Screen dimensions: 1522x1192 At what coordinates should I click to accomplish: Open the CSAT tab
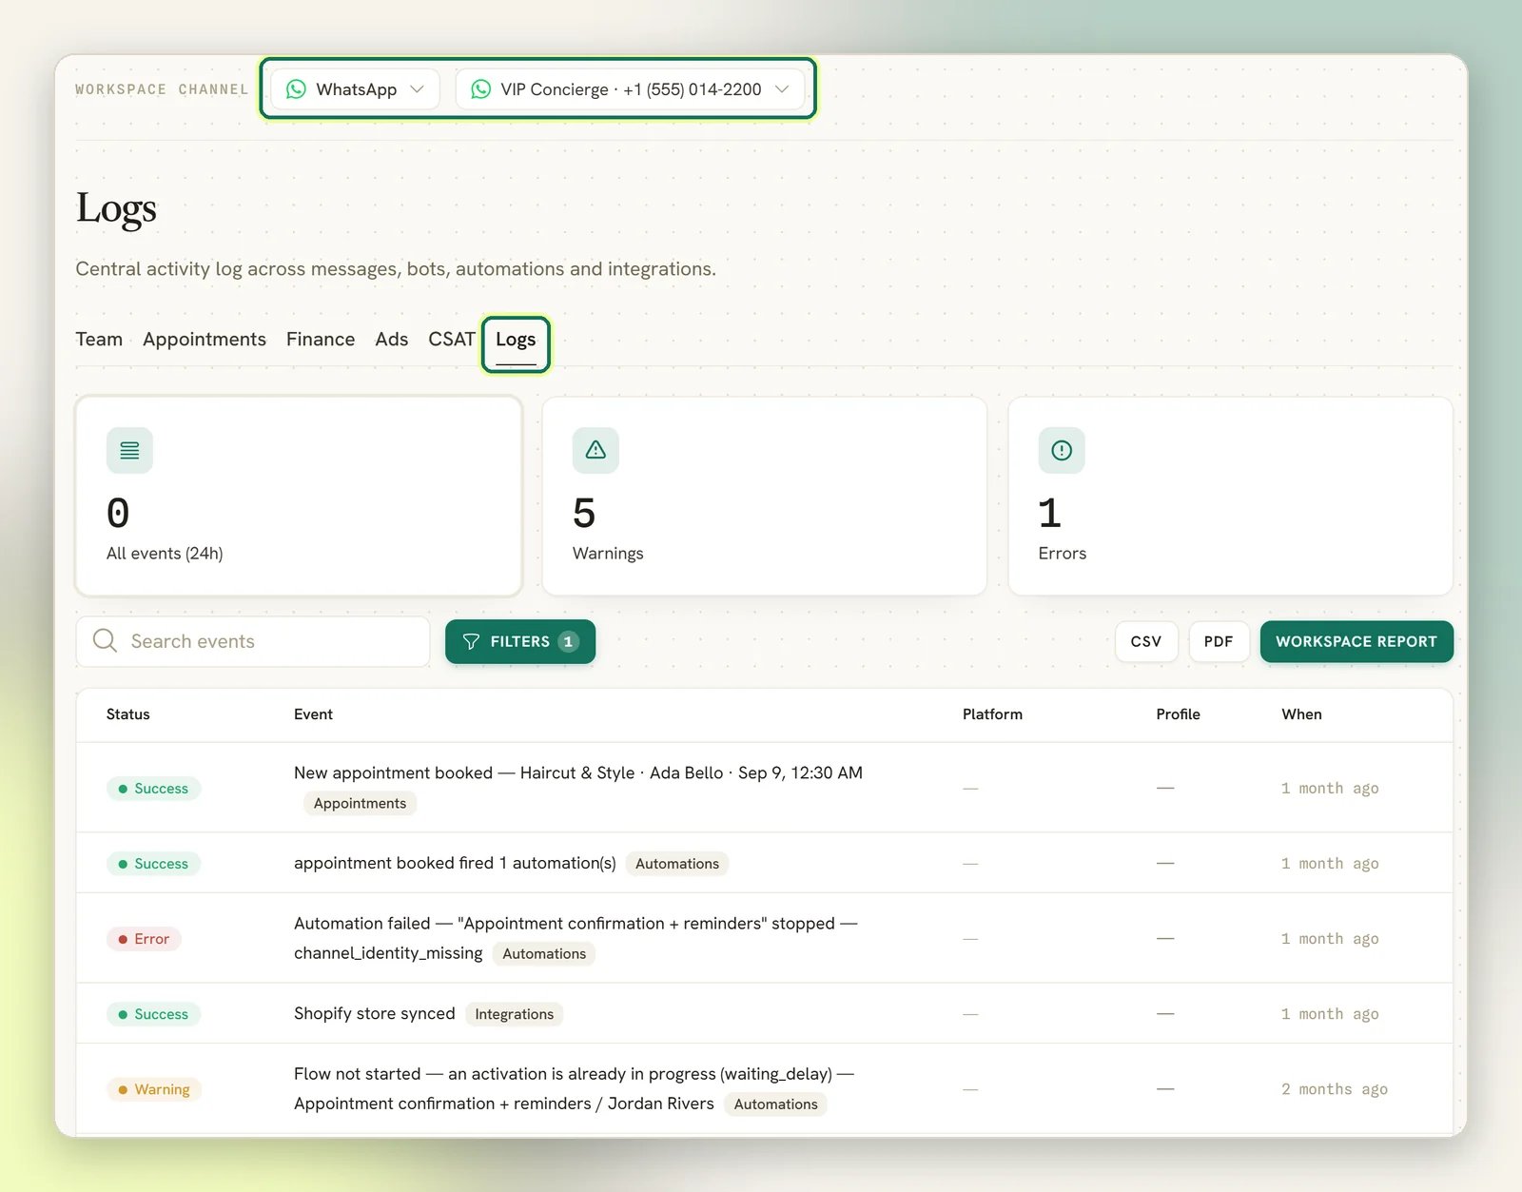[x=451, y=340]
